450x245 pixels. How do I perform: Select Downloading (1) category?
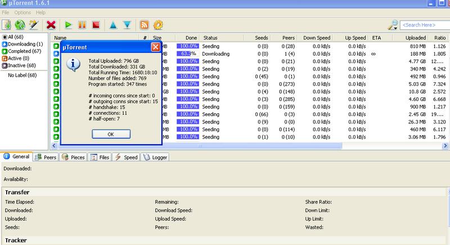point(22,44)
